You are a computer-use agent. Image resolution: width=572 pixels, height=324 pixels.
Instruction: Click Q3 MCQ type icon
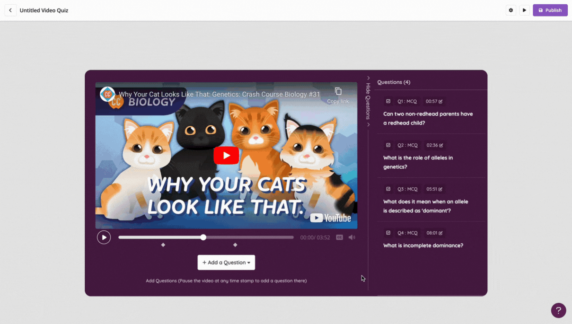click(388, 189)
